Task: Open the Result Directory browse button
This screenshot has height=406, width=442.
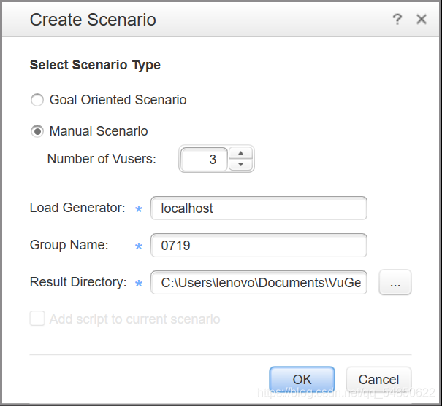Action: [395, 283]
